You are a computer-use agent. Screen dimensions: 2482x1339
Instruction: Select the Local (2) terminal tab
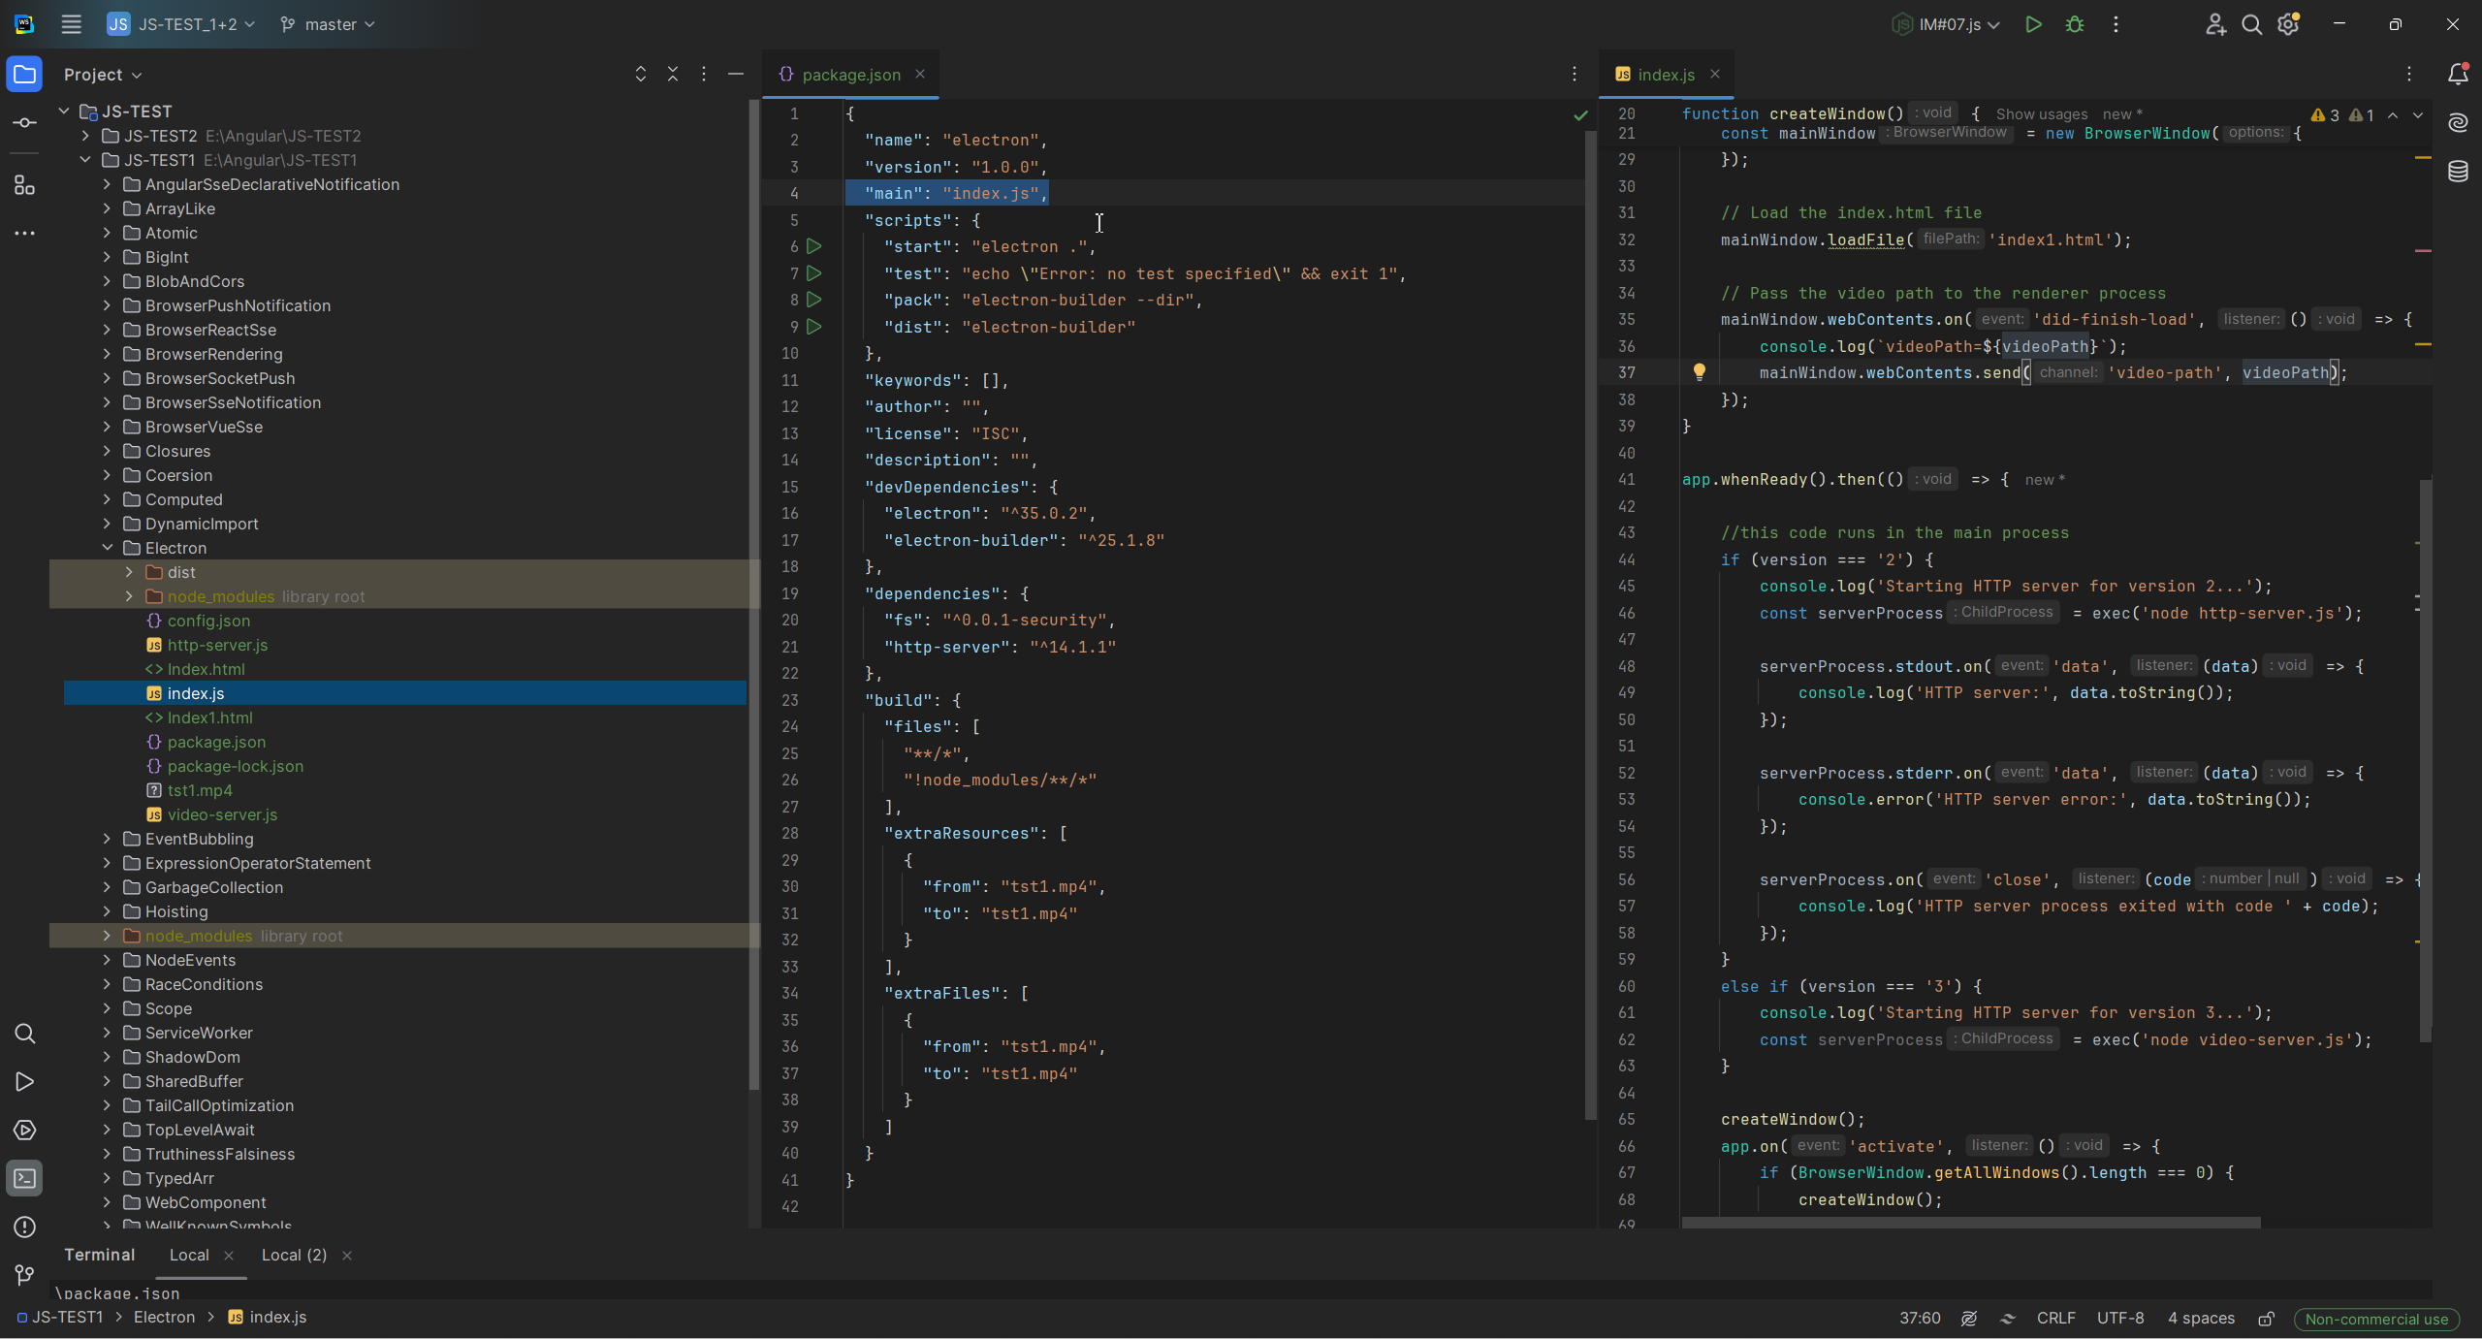pyautogui.click(x=294, y=1255)
